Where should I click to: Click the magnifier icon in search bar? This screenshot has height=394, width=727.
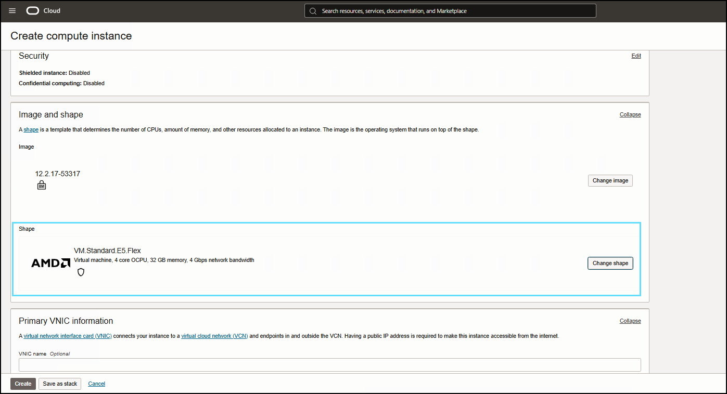coord(313,11)
